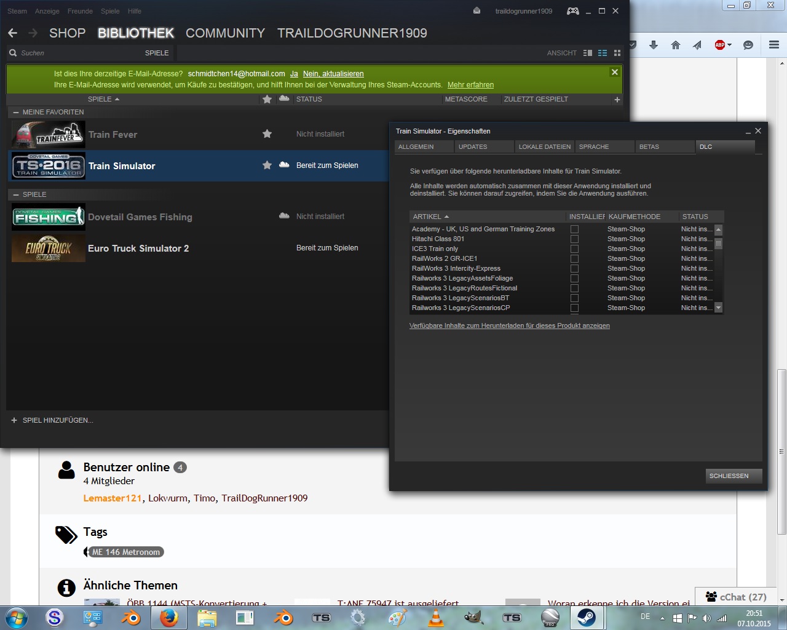Collapse the SPIELE category in library
Image resolution: width=787 pixels, height=630 pixels.
pos(16,194)
